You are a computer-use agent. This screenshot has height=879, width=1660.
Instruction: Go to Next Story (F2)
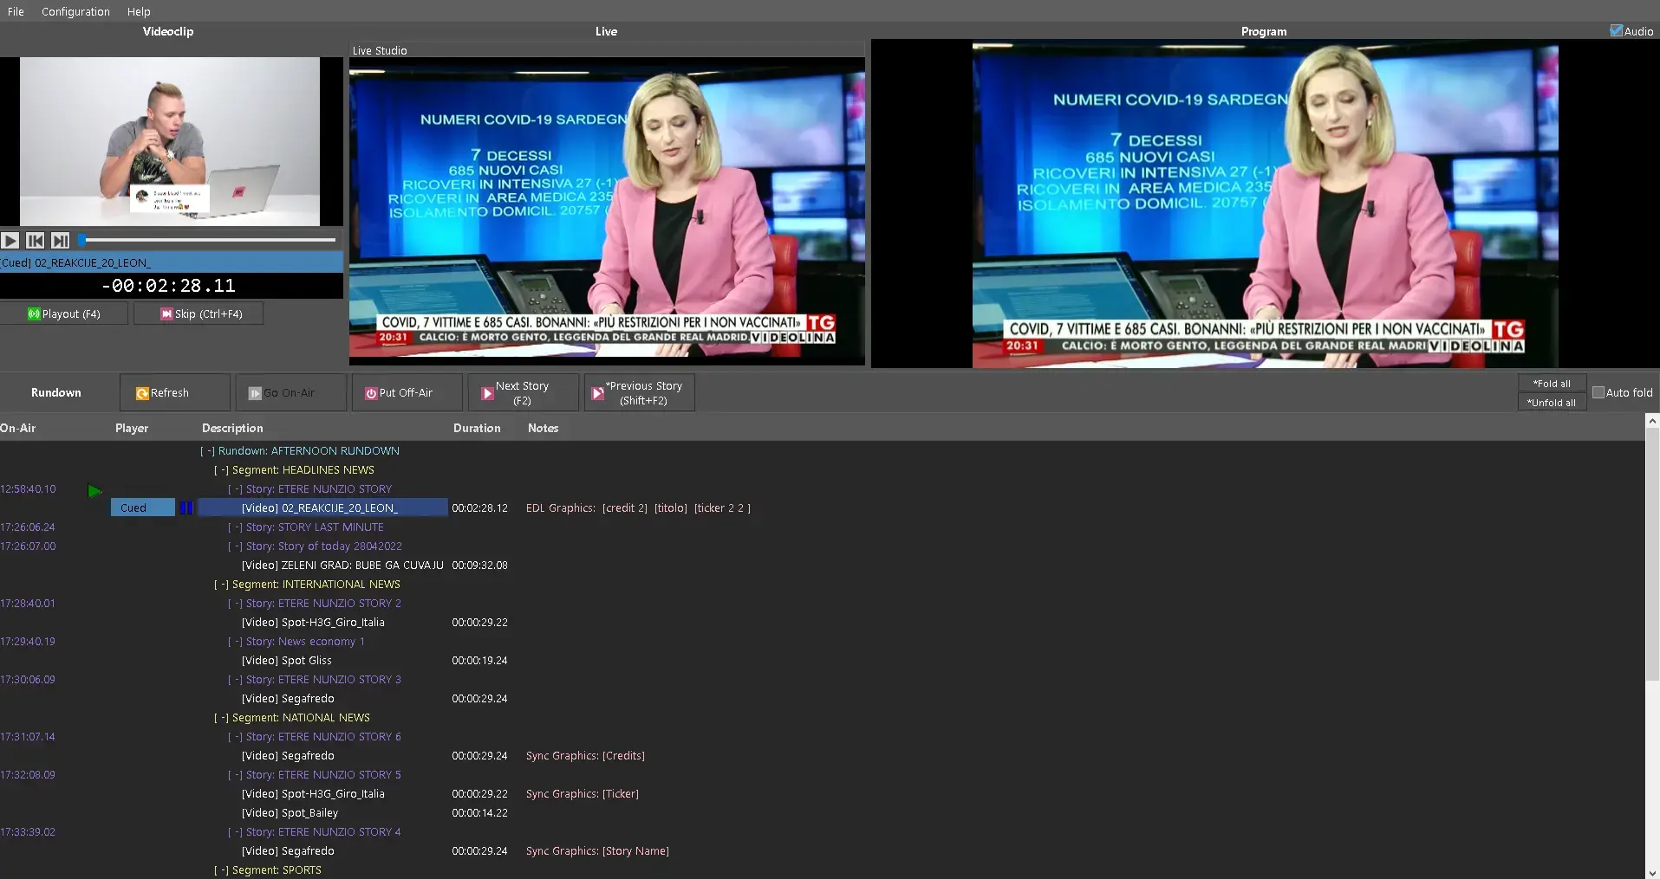522,393
